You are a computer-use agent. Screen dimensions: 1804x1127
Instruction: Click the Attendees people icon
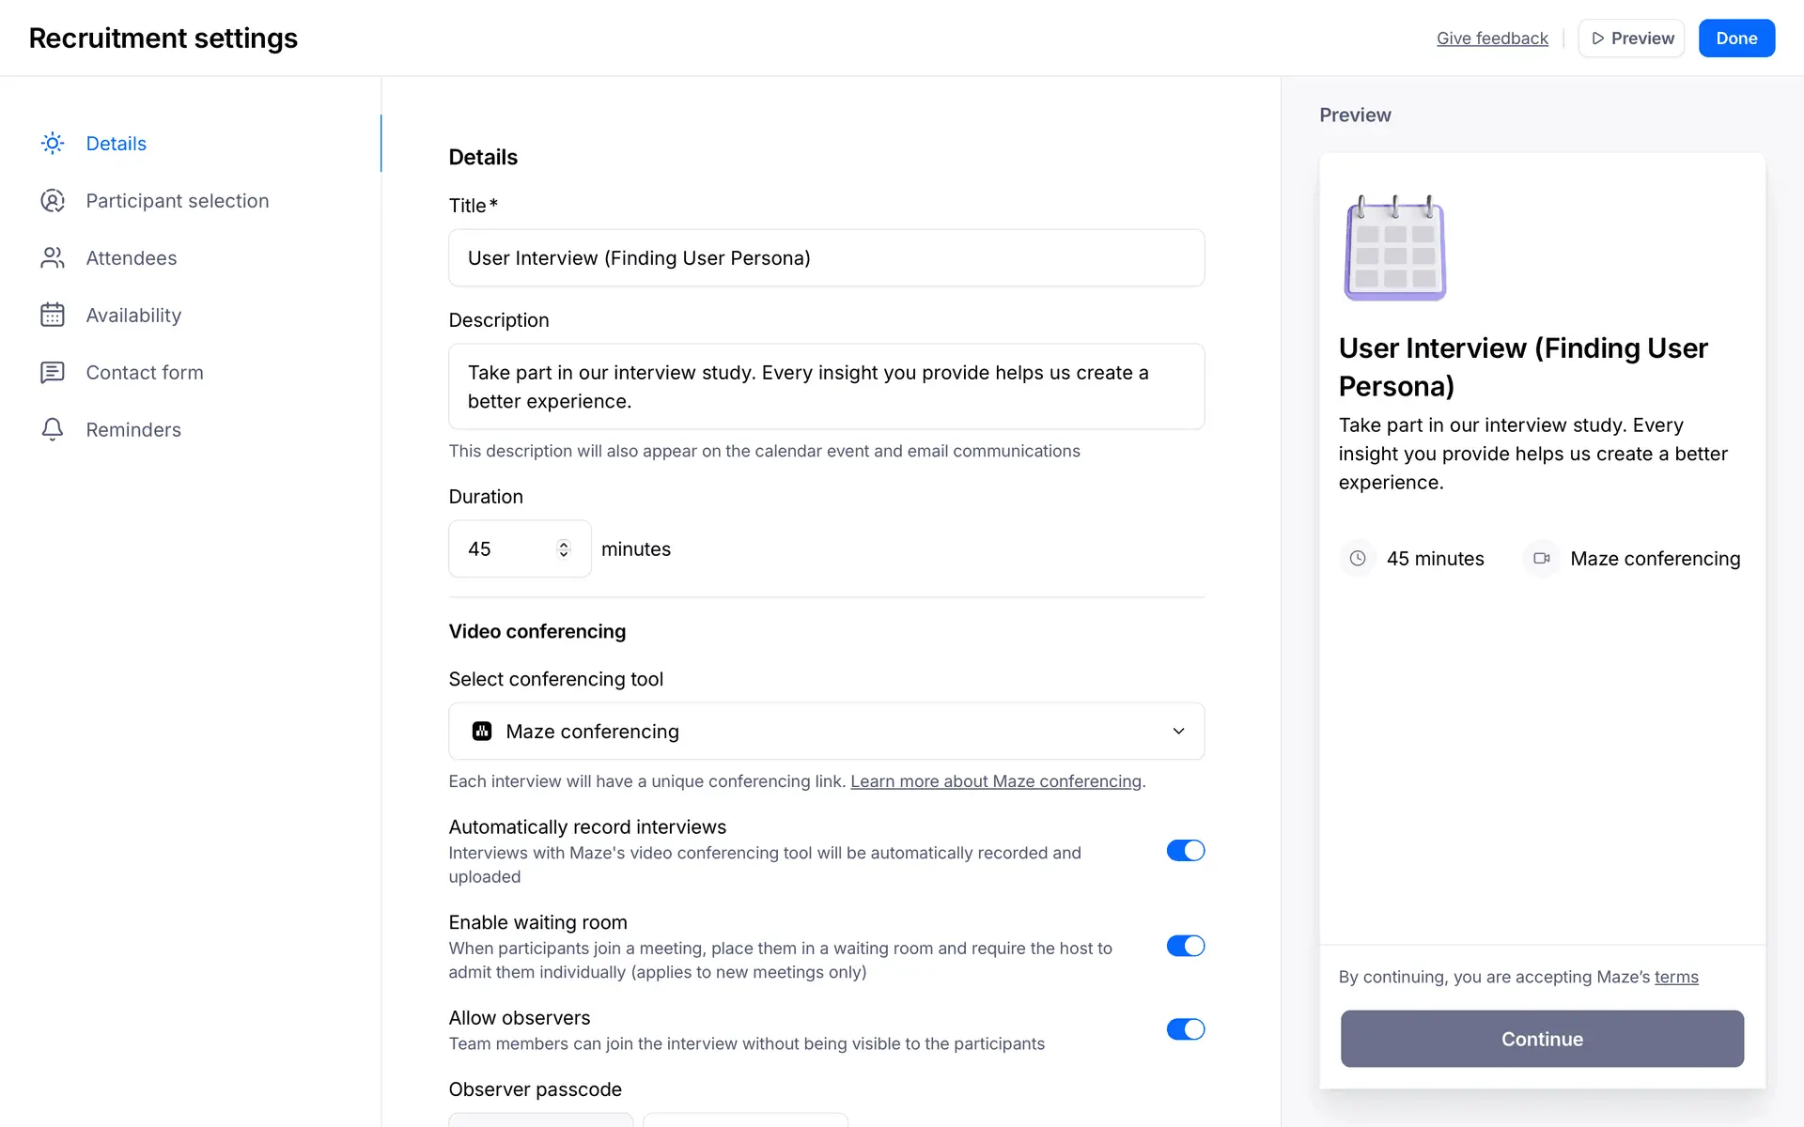click(53, 258)
